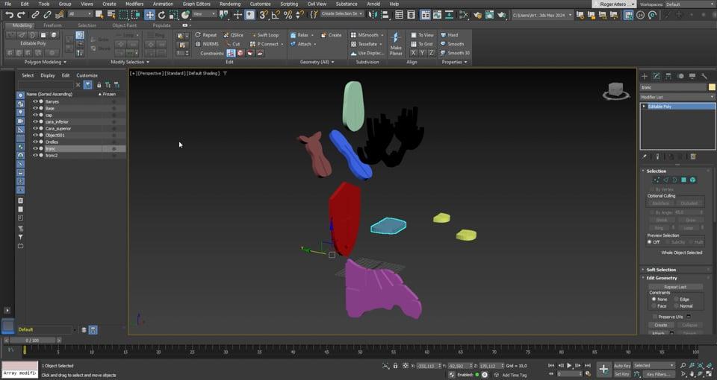717x380 pixels.
Task: Select Polygon sub-object level in Selection rollout
Action: point(683,180)
